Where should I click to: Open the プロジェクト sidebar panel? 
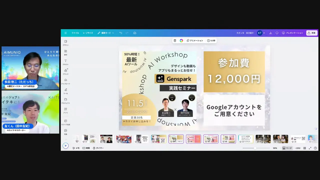coord(65,101)
